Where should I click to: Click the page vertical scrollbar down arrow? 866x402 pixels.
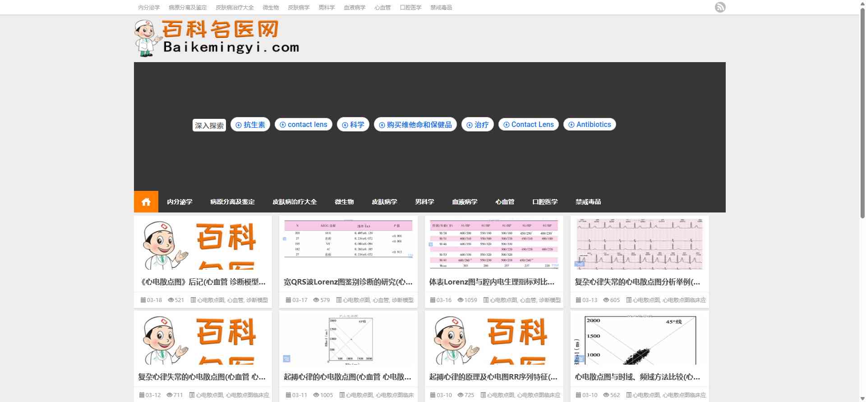(862, 398)
